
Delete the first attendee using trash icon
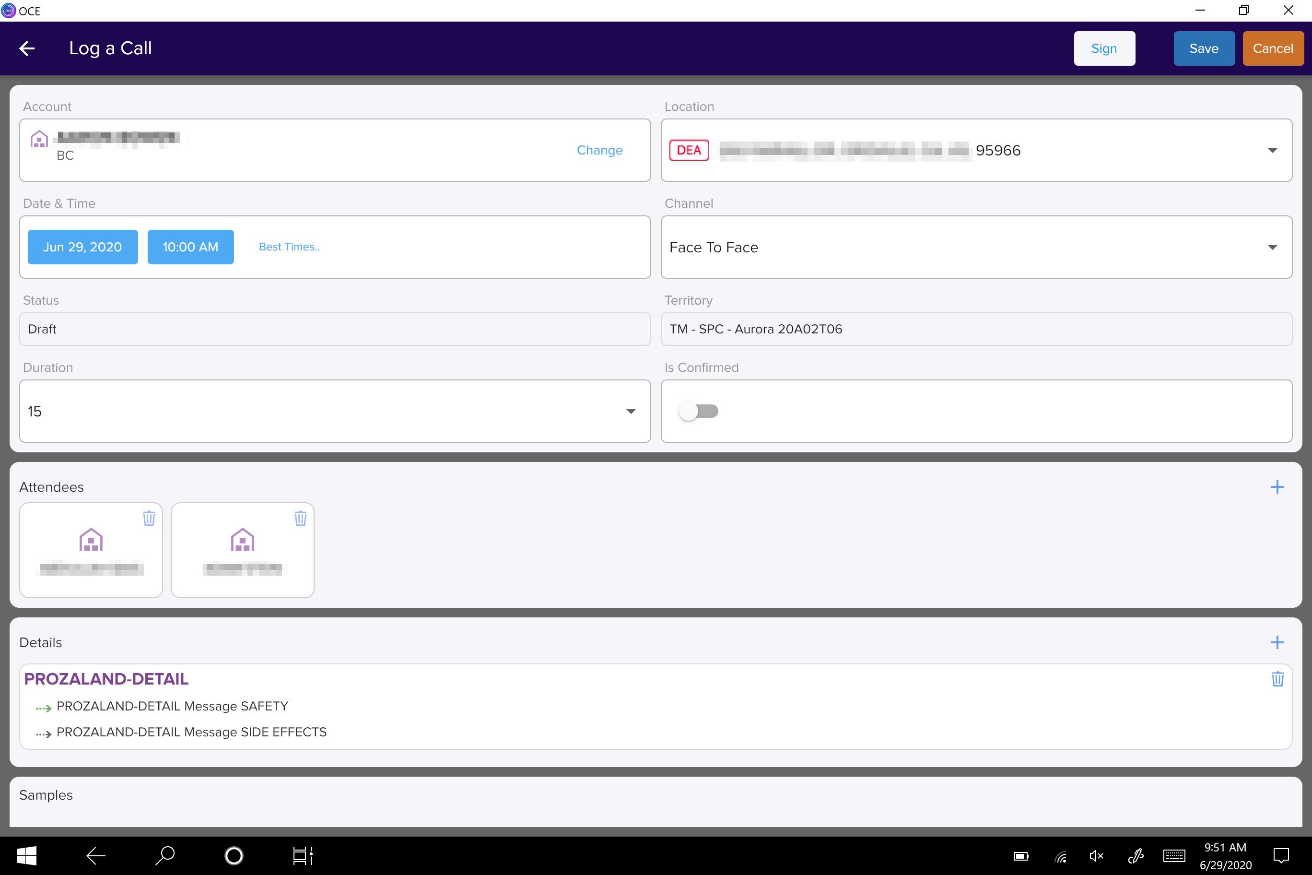point(148,518)
